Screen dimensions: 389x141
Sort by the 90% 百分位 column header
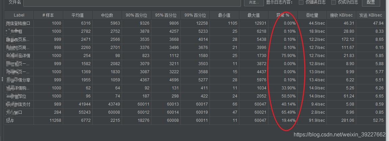pos(137,16)
